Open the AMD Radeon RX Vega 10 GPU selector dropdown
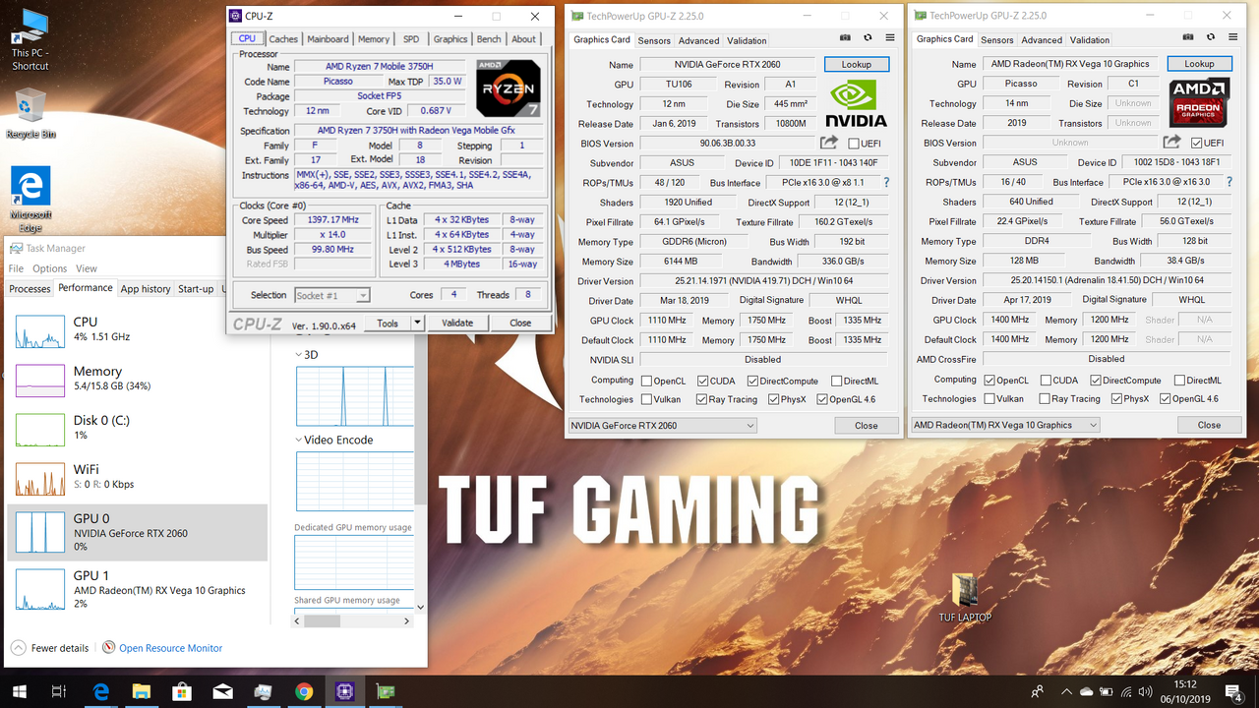This screenshot has height=708, width=1259. (1005, 425)
